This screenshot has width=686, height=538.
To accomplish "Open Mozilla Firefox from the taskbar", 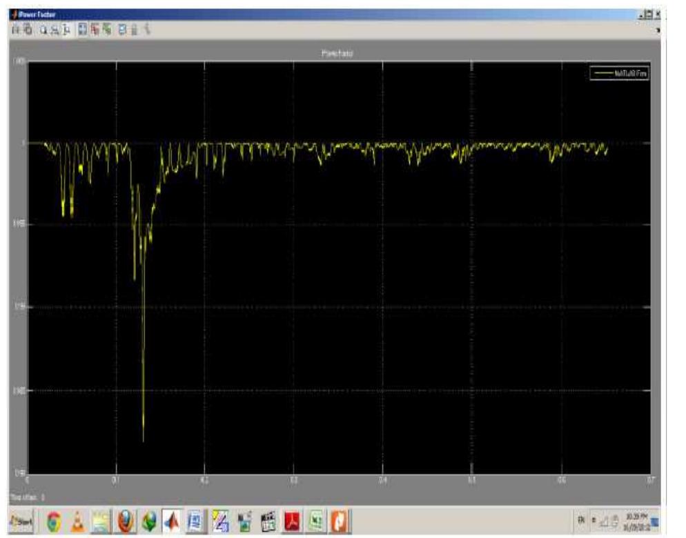I will pyautogui.click(x=126, y=521).
